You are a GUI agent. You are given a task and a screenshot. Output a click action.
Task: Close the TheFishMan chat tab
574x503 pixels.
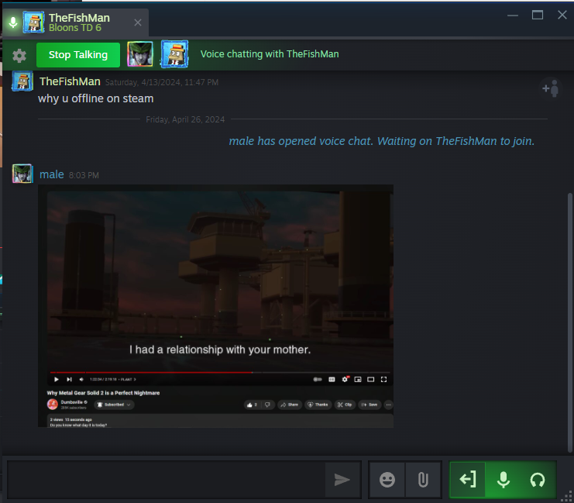[138, 22]
